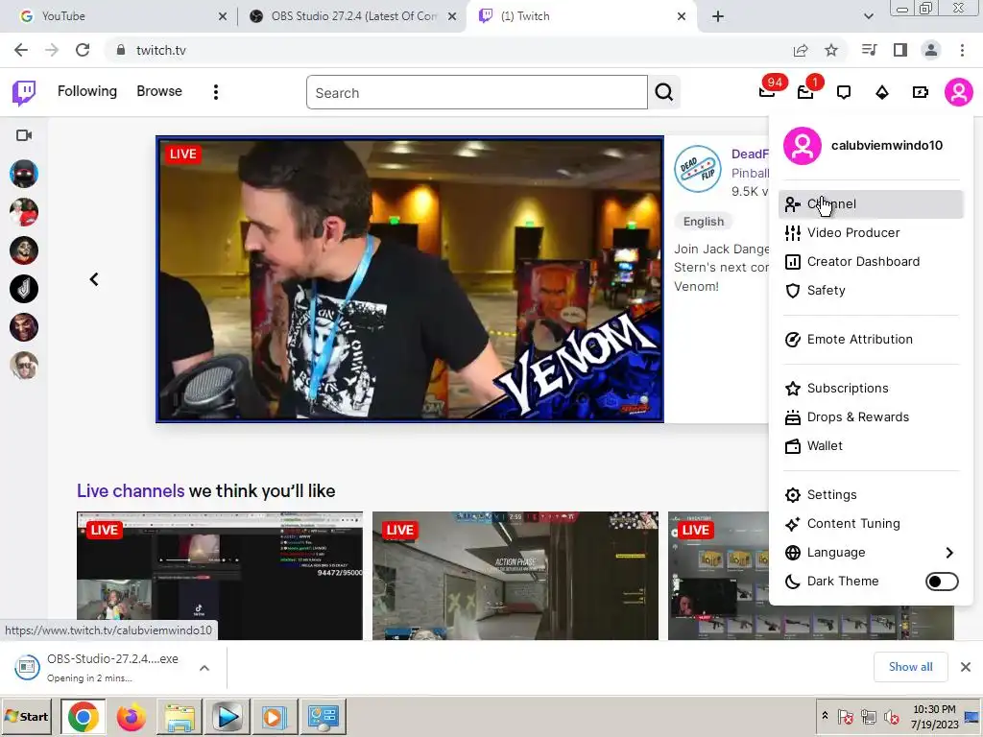The image size is (983, 737).
Task: Open first recommended live channel thumbnail
Action: 220,576
